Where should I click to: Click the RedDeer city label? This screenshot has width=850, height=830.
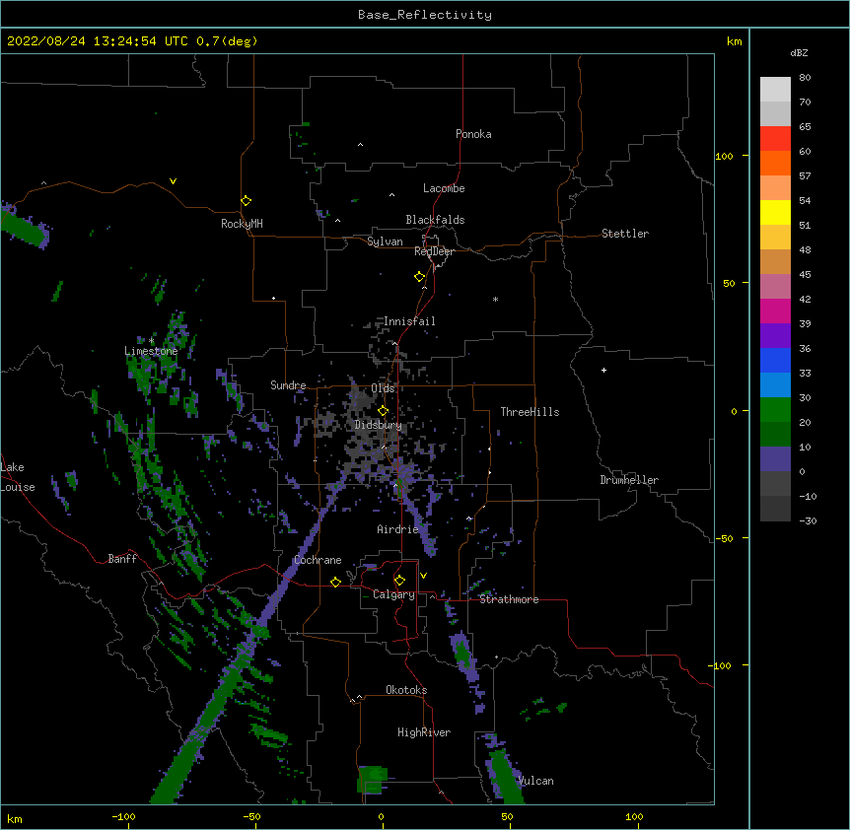click(x=434, y=251)
